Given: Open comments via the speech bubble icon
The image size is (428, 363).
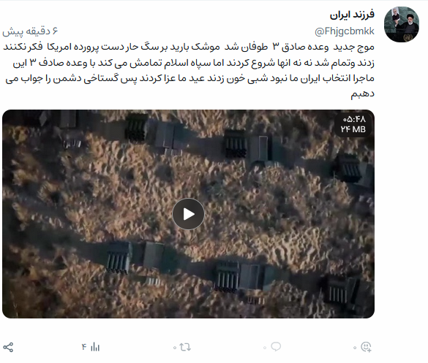Looking at the screenshot, I should (276, 347).
